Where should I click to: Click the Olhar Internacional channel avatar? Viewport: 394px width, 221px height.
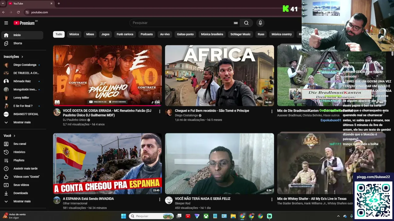click(57, 200)
